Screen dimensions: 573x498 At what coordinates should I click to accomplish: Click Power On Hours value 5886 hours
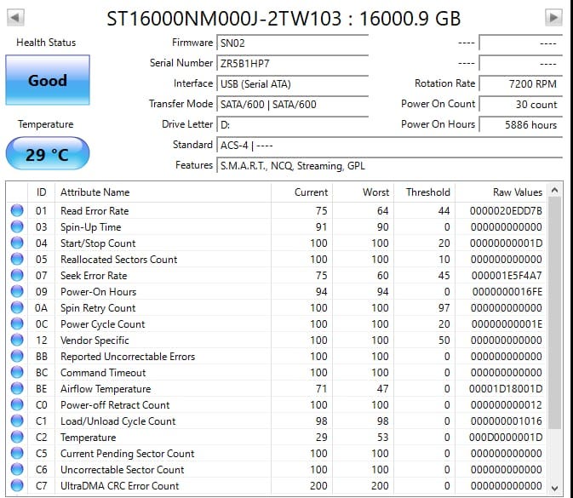[520, 125]
